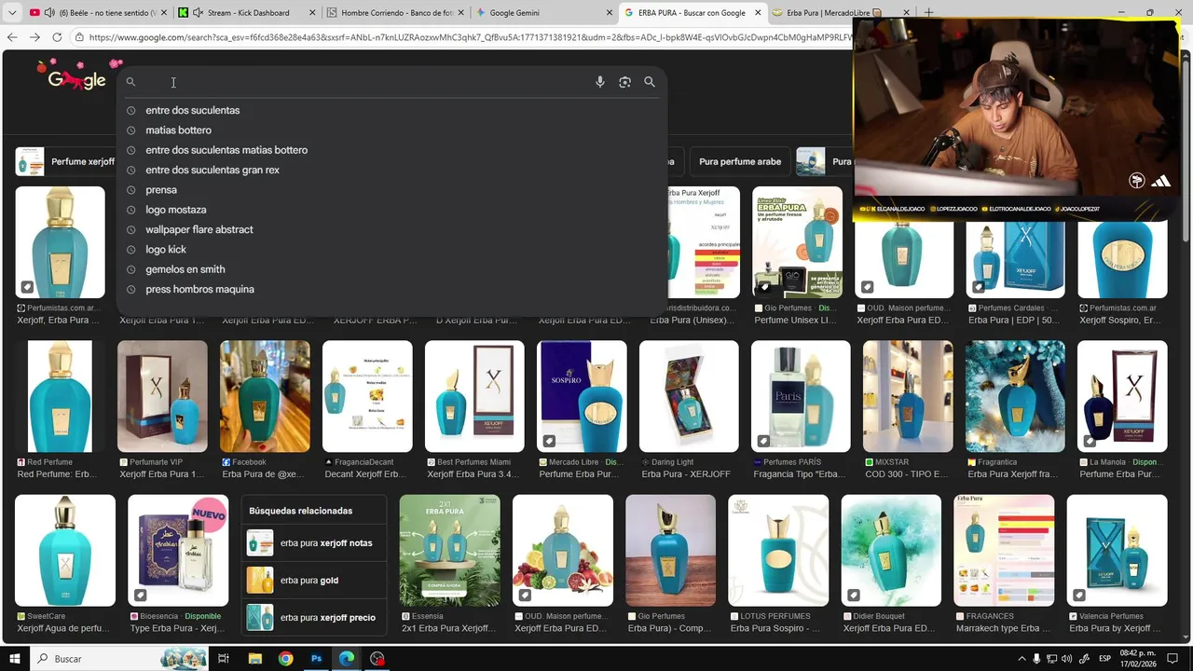Click 'Perfume xerjoff' filter chip

pyautogui.click(x=65, y=161)
